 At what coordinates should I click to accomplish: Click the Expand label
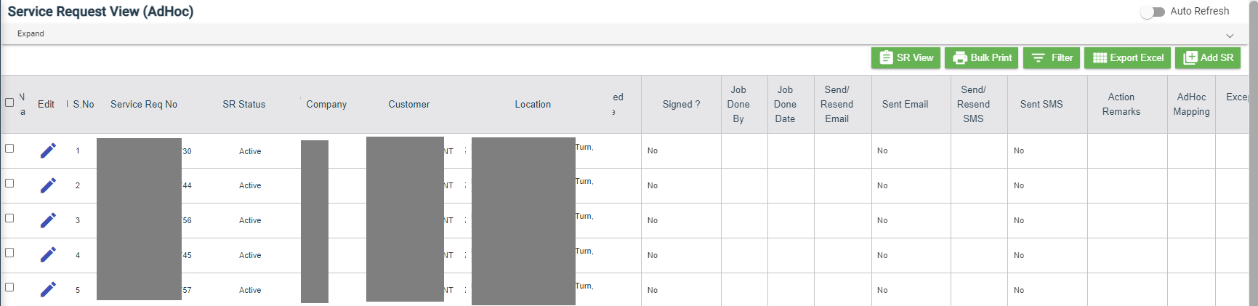[x=31, y=34]
